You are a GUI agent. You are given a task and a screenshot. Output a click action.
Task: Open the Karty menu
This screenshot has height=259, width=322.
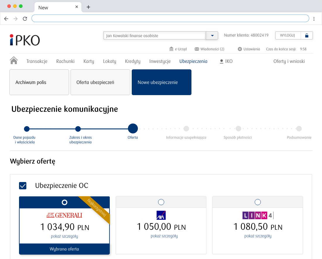89,61
